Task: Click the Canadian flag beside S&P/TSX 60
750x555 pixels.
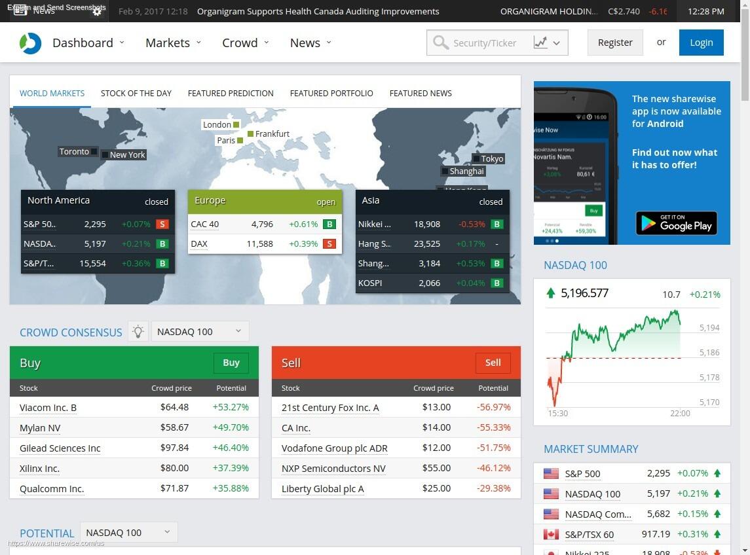Action: 551,534
